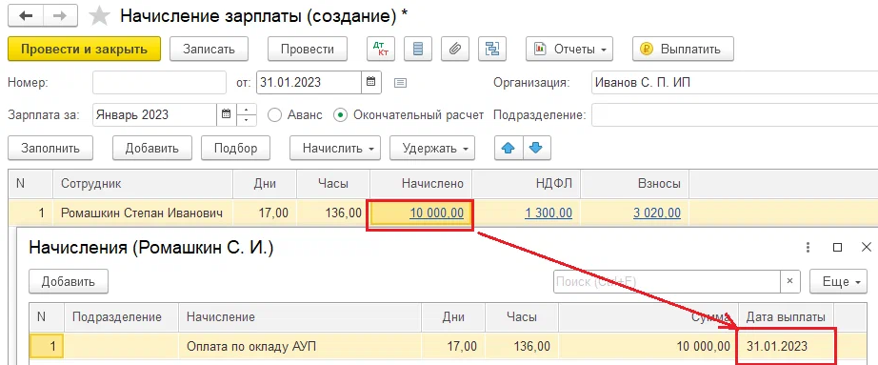878x365 pixels.
Task: Change the month with the Зарплата за stepper
Action: pos(247,115)
